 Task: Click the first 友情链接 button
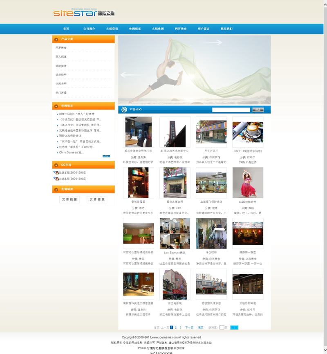(x=69, y=199)
